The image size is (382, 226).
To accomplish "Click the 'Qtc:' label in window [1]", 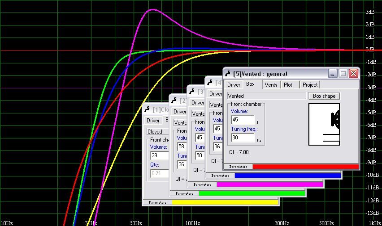I will coord(155,164).
